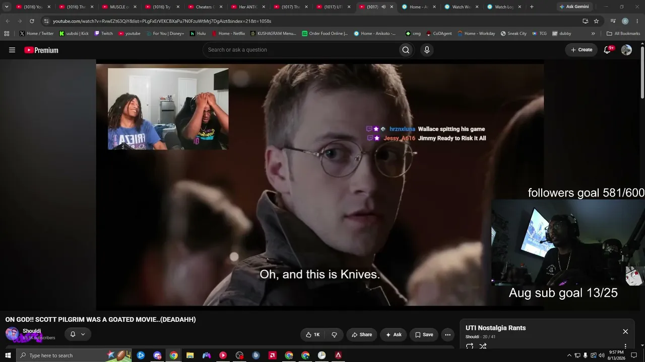Click the Create button

tap(582, 50)
